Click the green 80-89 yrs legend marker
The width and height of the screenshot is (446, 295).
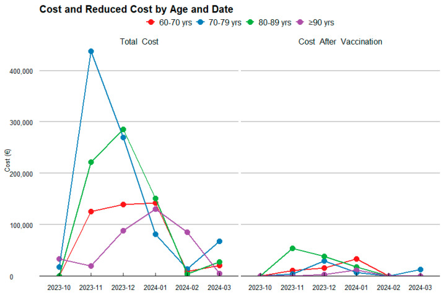click(250, 22)
